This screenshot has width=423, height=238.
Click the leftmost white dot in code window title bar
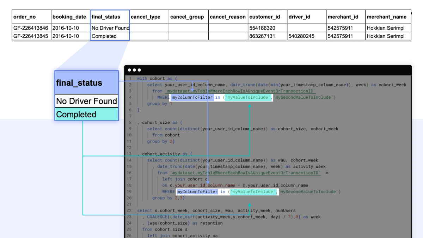click(130, 70)
